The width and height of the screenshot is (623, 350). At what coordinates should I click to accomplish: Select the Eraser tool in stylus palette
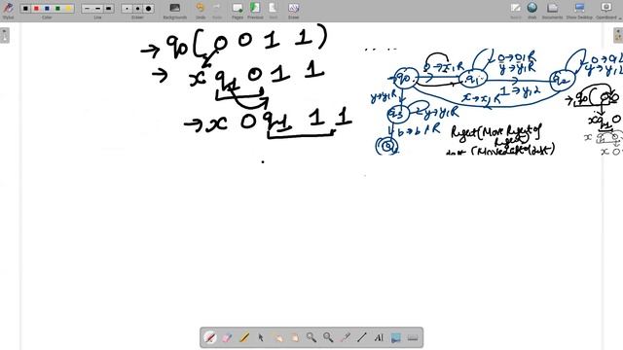coord(227,337)
